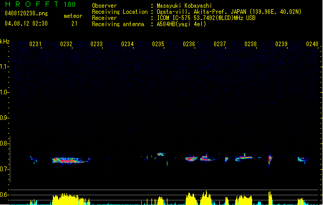Click the 0.7 kHz axis label
The height and width of the screenshot is (205, 323).
4,169
